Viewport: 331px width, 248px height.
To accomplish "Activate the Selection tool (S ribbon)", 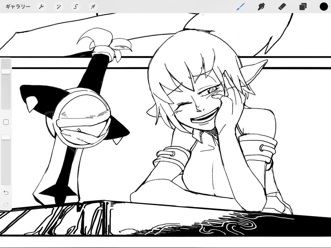I will [76, 7].
